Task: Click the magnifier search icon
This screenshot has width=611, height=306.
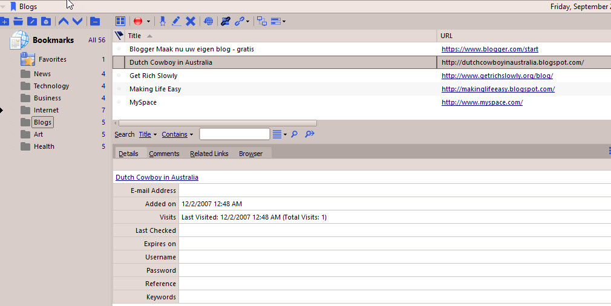Action: (295, 134)
